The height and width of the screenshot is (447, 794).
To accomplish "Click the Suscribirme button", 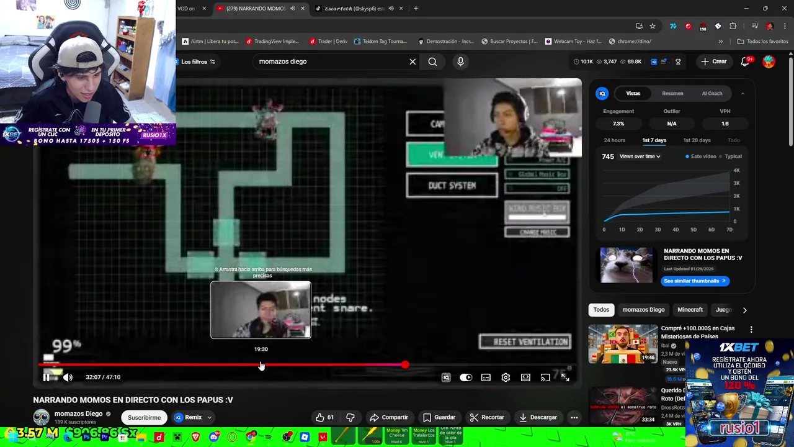I will [x=144, y=417].
